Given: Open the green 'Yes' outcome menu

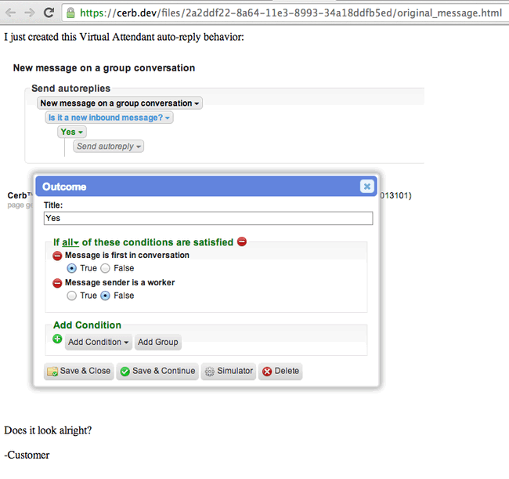Looking at the screenshot, I should (72, 132).
